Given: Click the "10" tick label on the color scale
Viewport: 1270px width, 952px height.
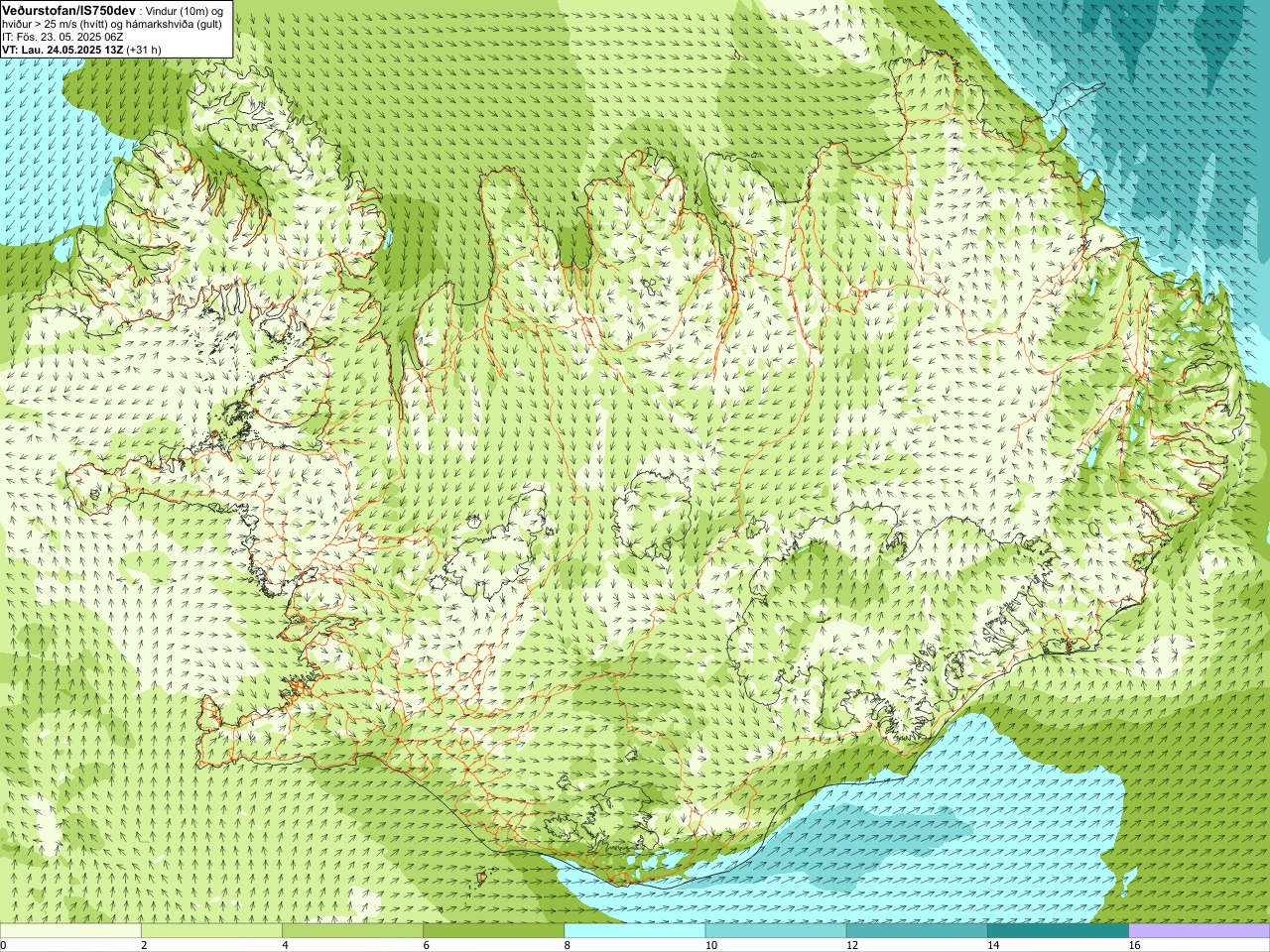Looking at the screenshot, I should [710, 945].
